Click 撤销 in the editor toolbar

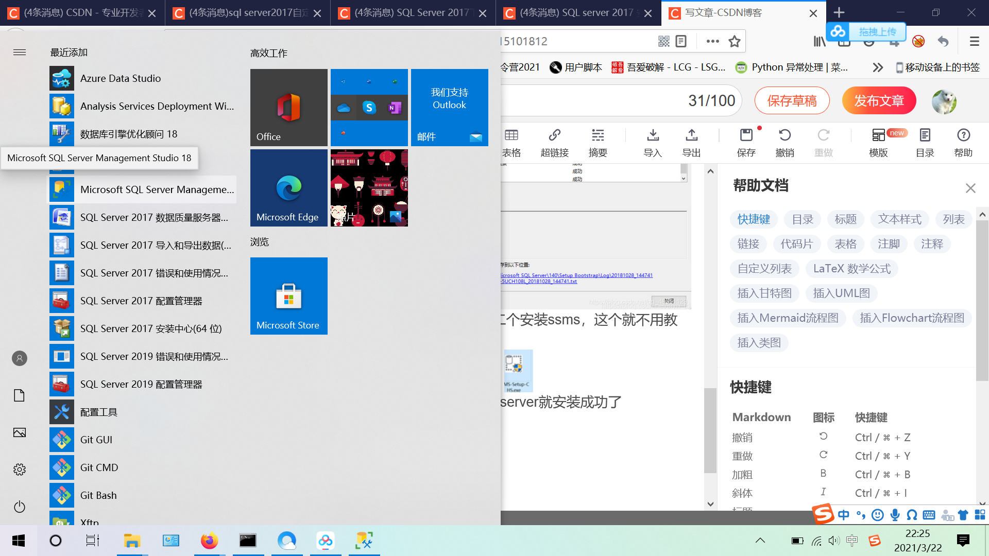[785, 143]
